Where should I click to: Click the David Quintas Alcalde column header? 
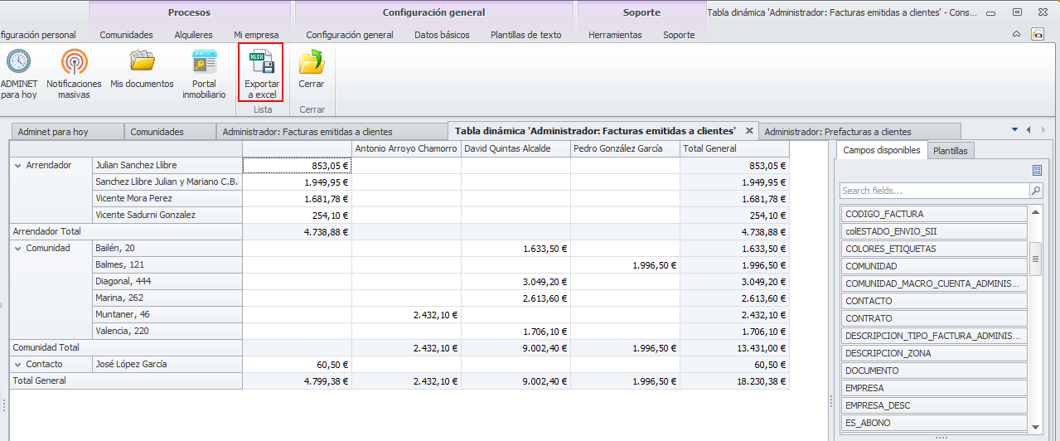point(515,149)
